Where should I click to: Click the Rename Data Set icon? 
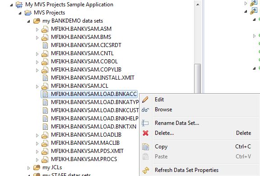click(145, 123)
